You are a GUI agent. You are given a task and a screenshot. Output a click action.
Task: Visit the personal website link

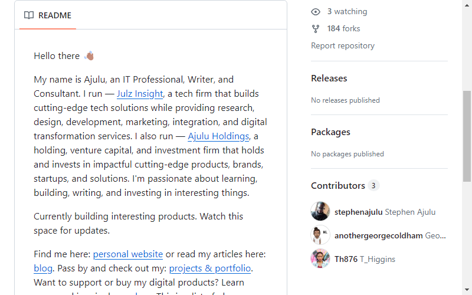tap(127, 254)
